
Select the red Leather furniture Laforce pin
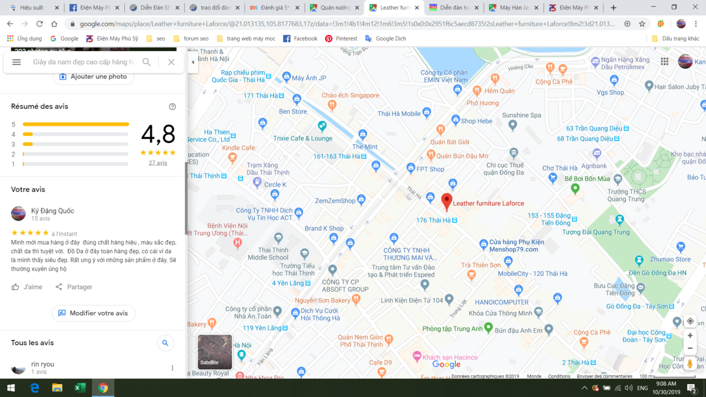[x=447, y=202]
